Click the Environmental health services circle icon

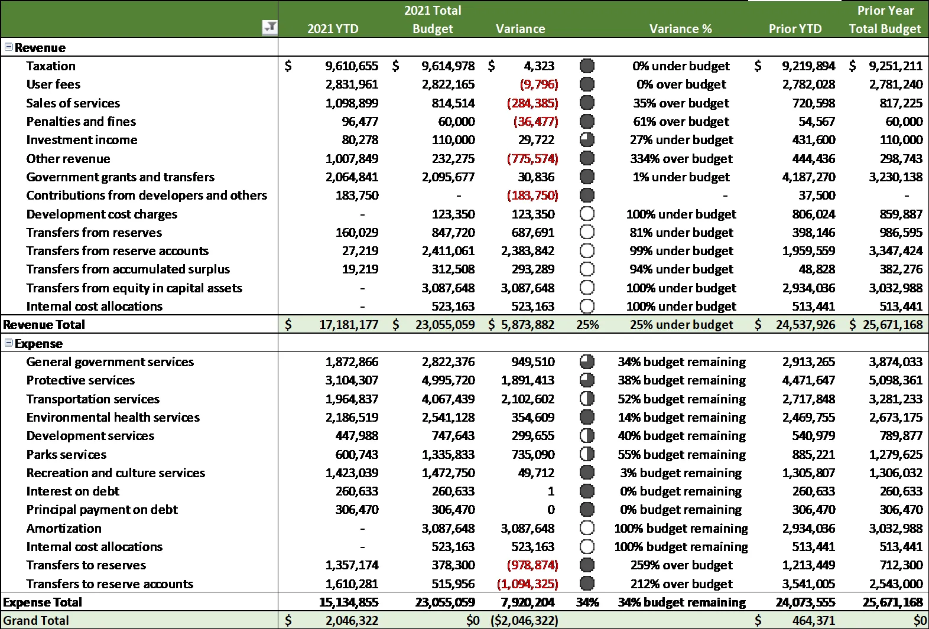pyautogui.click(x=587, y=417)
